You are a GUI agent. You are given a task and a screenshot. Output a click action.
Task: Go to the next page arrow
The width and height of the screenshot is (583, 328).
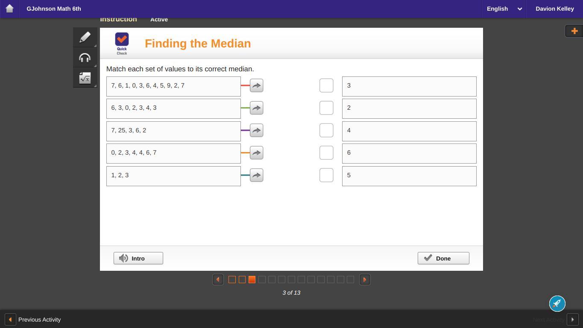click(x=365, y=280)
